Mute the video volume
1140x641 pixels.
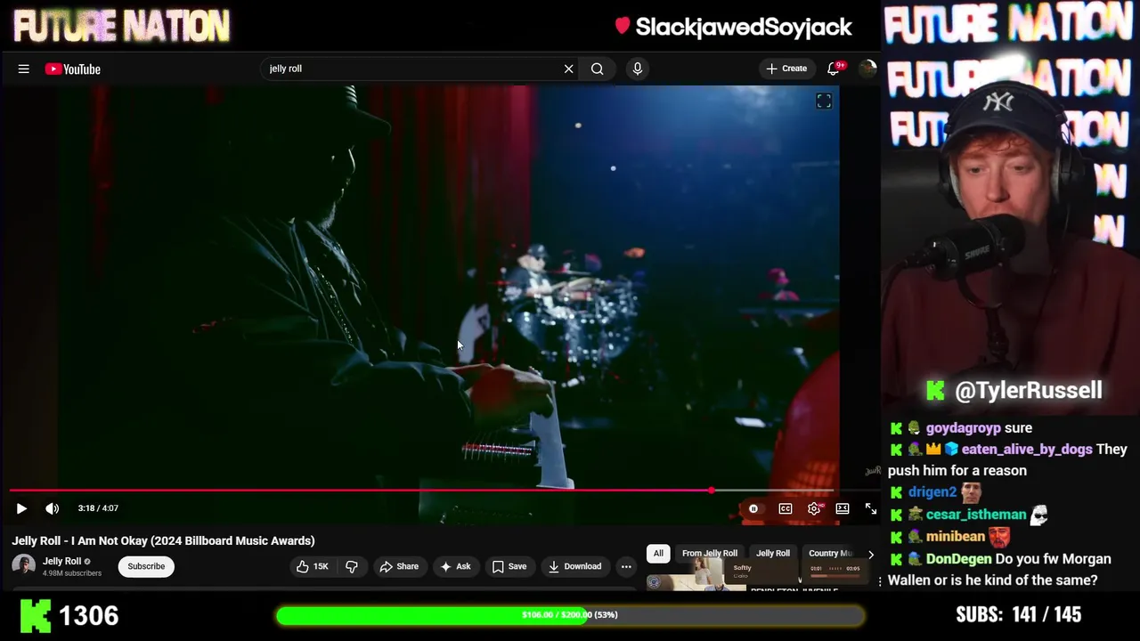tap(52, 508)
